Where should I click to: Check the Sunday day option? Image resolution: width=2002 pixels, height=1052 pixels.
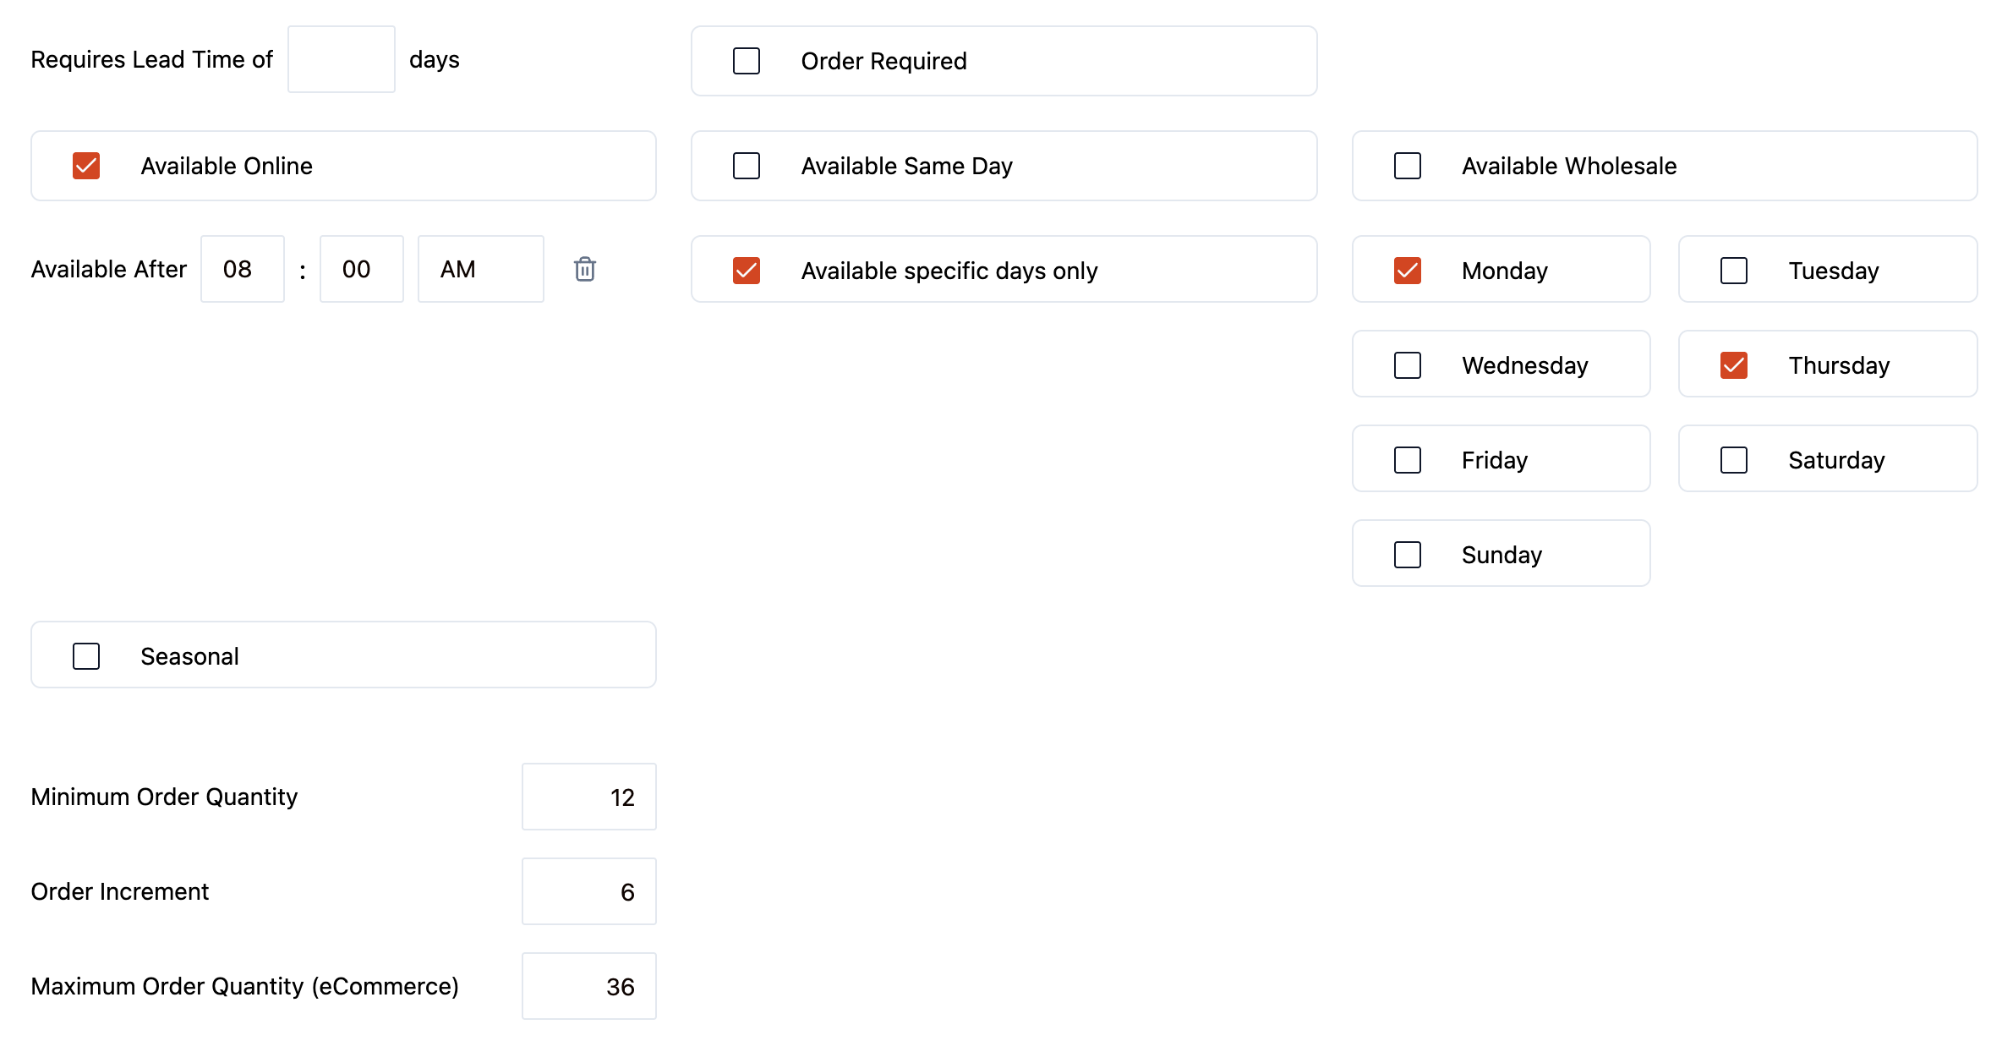(x=1407, y=555)
